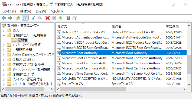192x99 pixels.
Task: Collapse the 信頼されたルート証明機関 node
Action: point(4,35)
